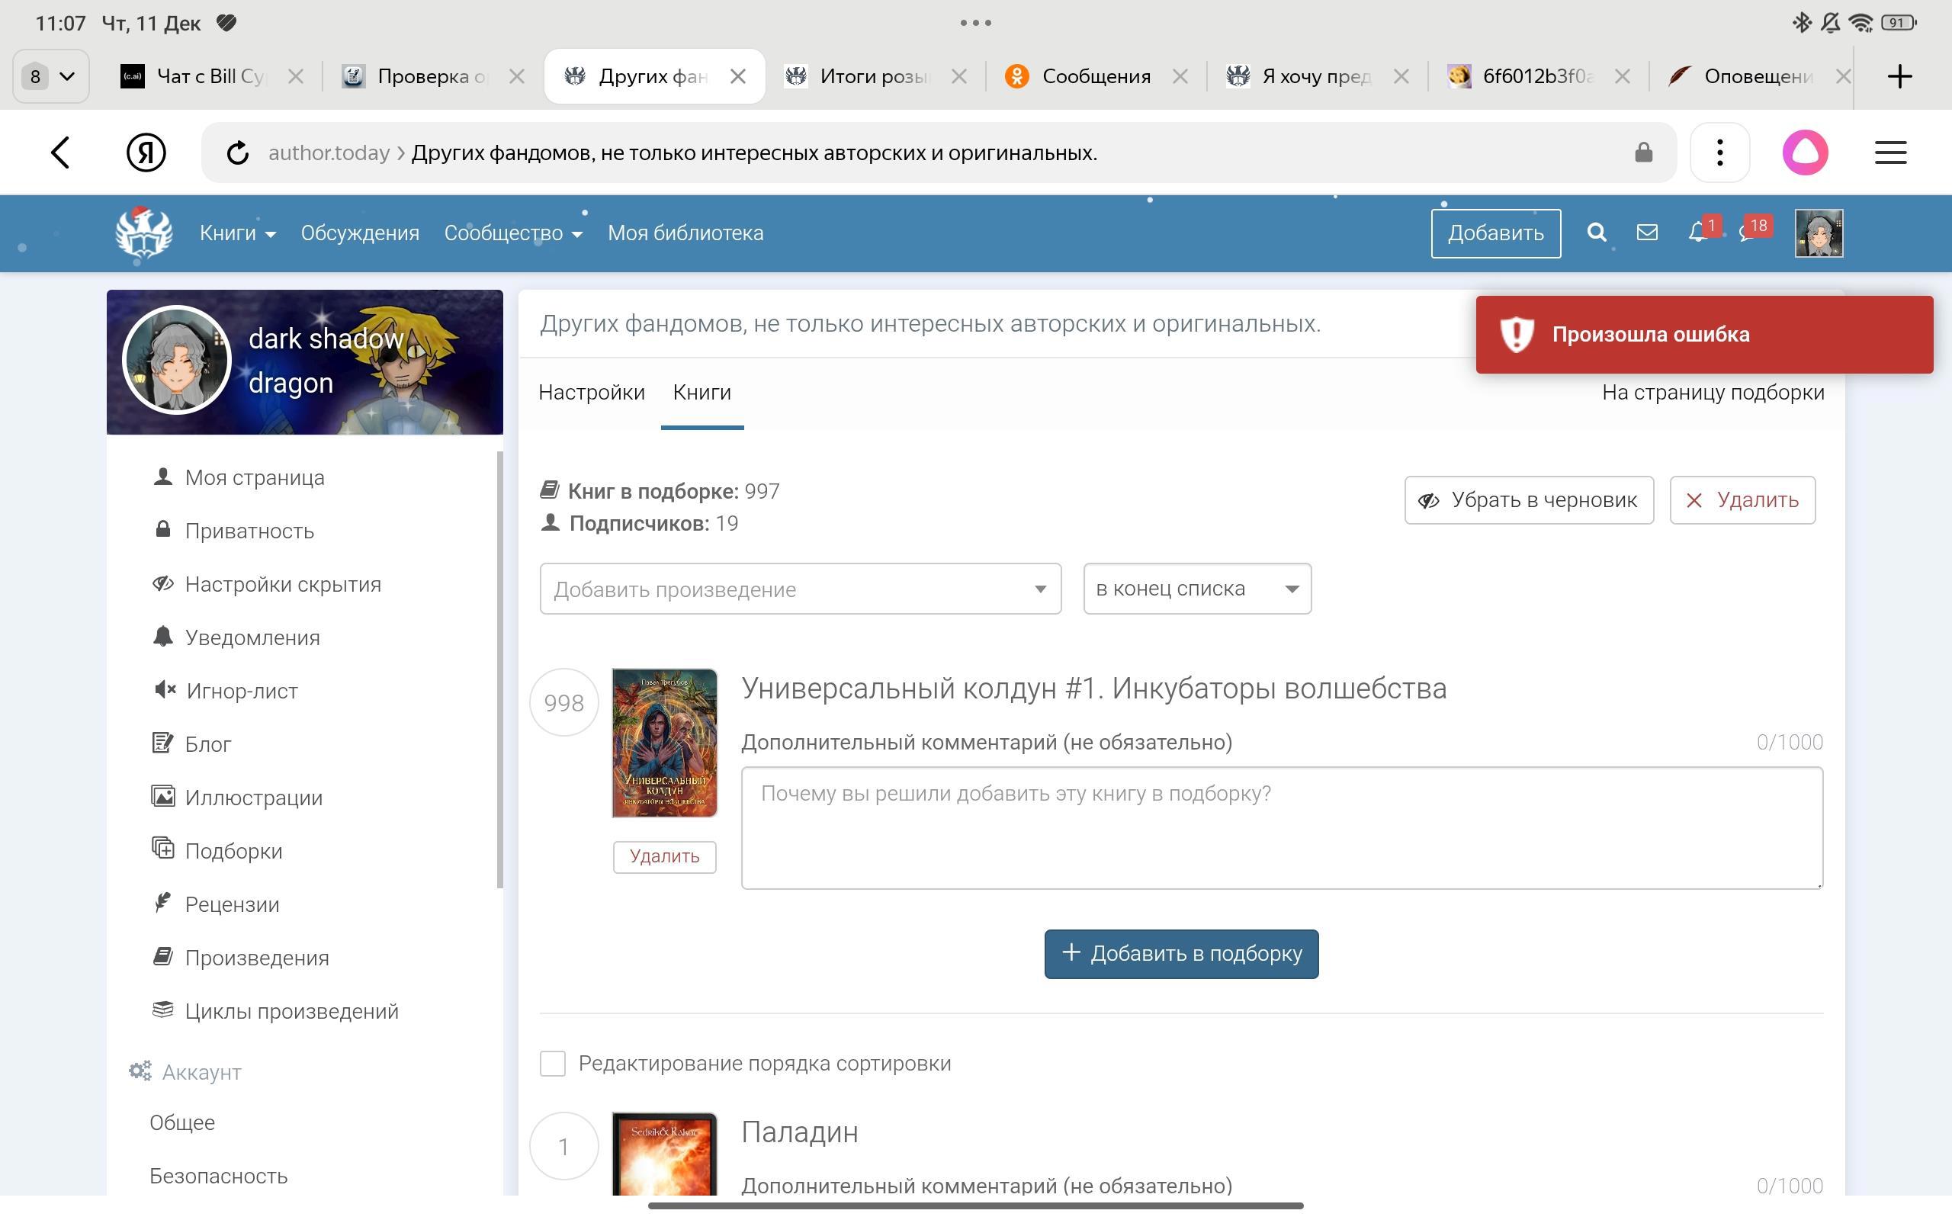Open the Сообщество dropdown menu

513,233
